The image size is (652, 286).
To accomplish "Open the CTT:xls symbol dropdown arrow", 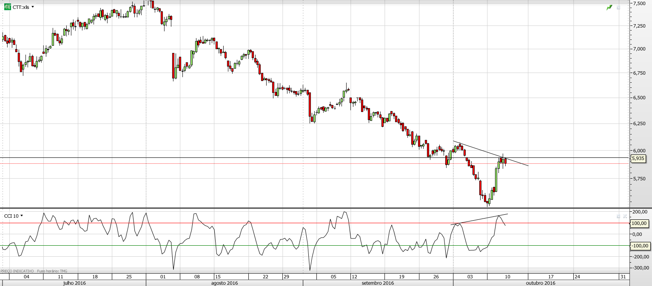I will (33, 7).
